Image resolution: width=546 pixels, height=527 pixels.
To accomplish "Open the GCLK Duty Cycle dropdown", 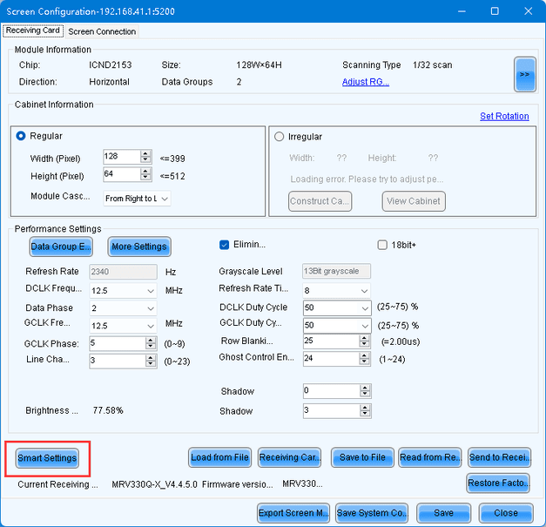I will click(x=337, y=326).
